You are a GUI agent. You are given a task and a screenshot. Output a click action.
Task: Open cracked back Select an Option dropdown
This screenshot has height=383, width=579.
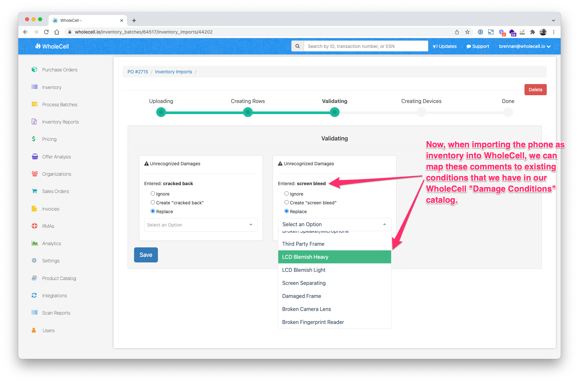(201, 225)
